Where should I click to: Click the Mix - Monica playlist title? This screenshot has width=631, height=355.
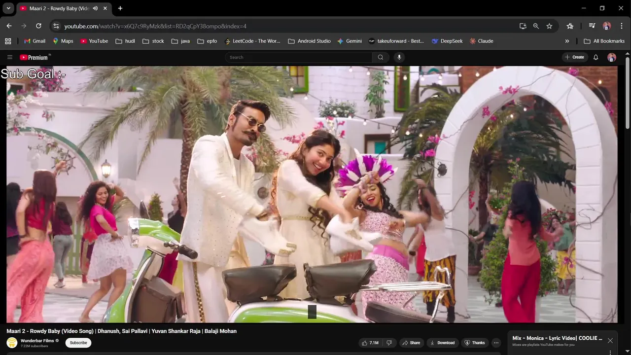click(557, 338)
